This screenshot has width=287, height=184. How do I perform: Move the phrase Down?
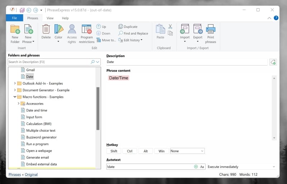coord(103,33)
